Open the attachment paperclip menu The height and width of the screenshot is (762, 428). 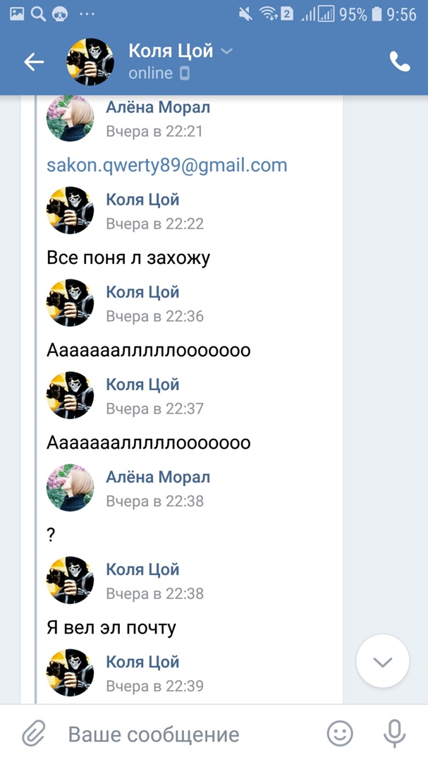[33, 734]
